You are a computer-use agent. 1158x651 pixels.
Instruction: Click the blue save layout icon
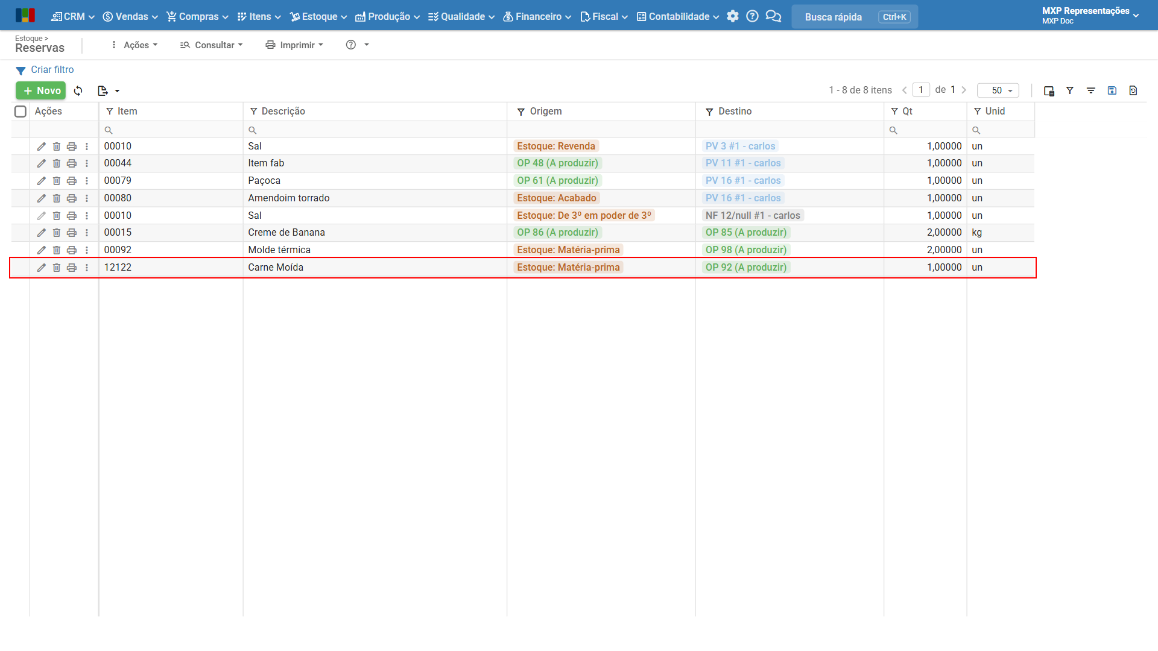[1112, 90]
